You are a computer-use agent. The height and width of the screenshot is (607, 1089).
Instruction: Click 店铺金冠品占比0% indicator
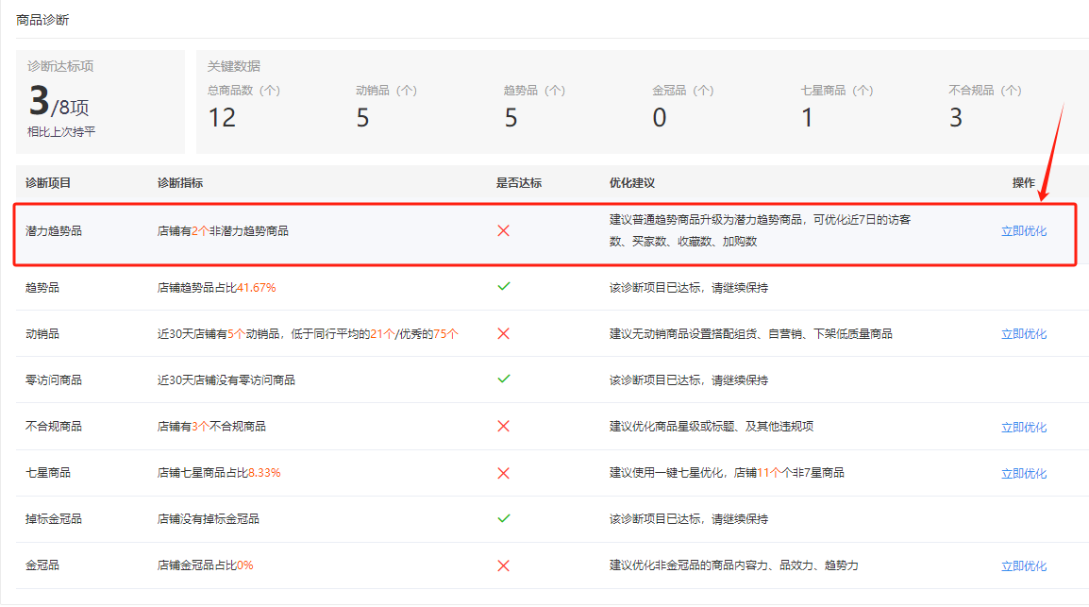tap(205, 565)
